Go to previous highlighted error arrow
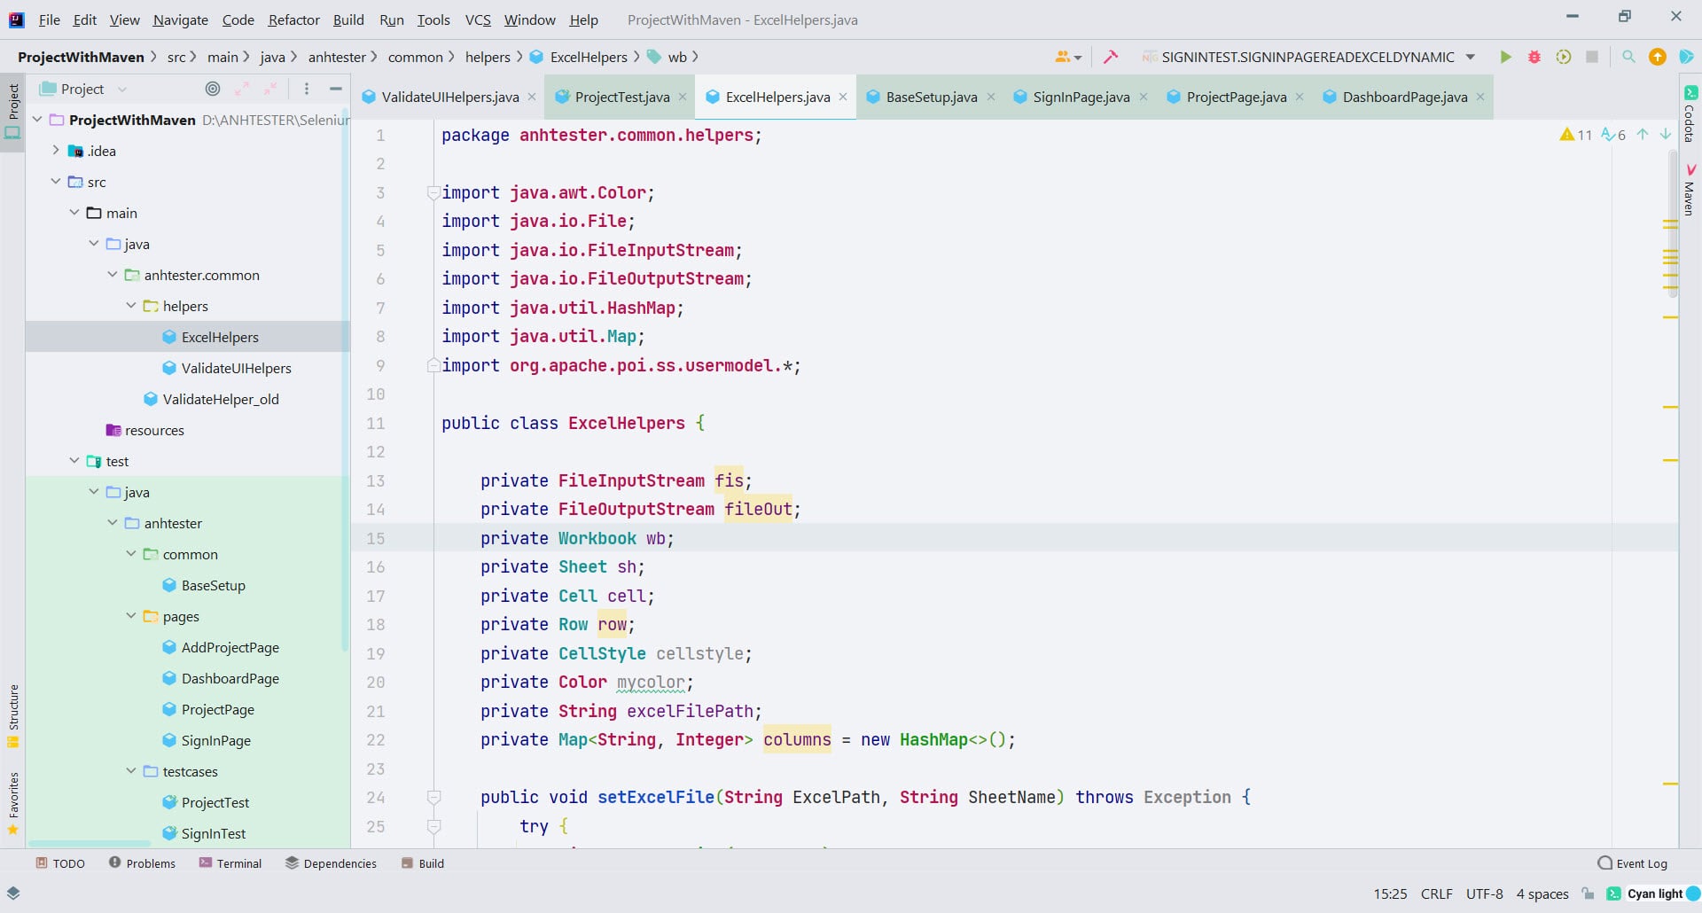 click(1643, 135)
